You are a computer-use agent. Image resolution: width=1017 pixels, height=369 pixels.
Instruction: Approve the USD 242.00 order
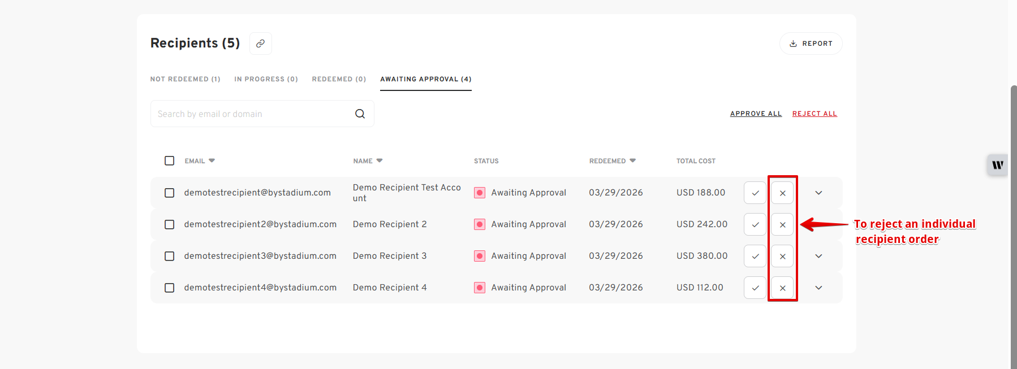(x=755, y=224)
